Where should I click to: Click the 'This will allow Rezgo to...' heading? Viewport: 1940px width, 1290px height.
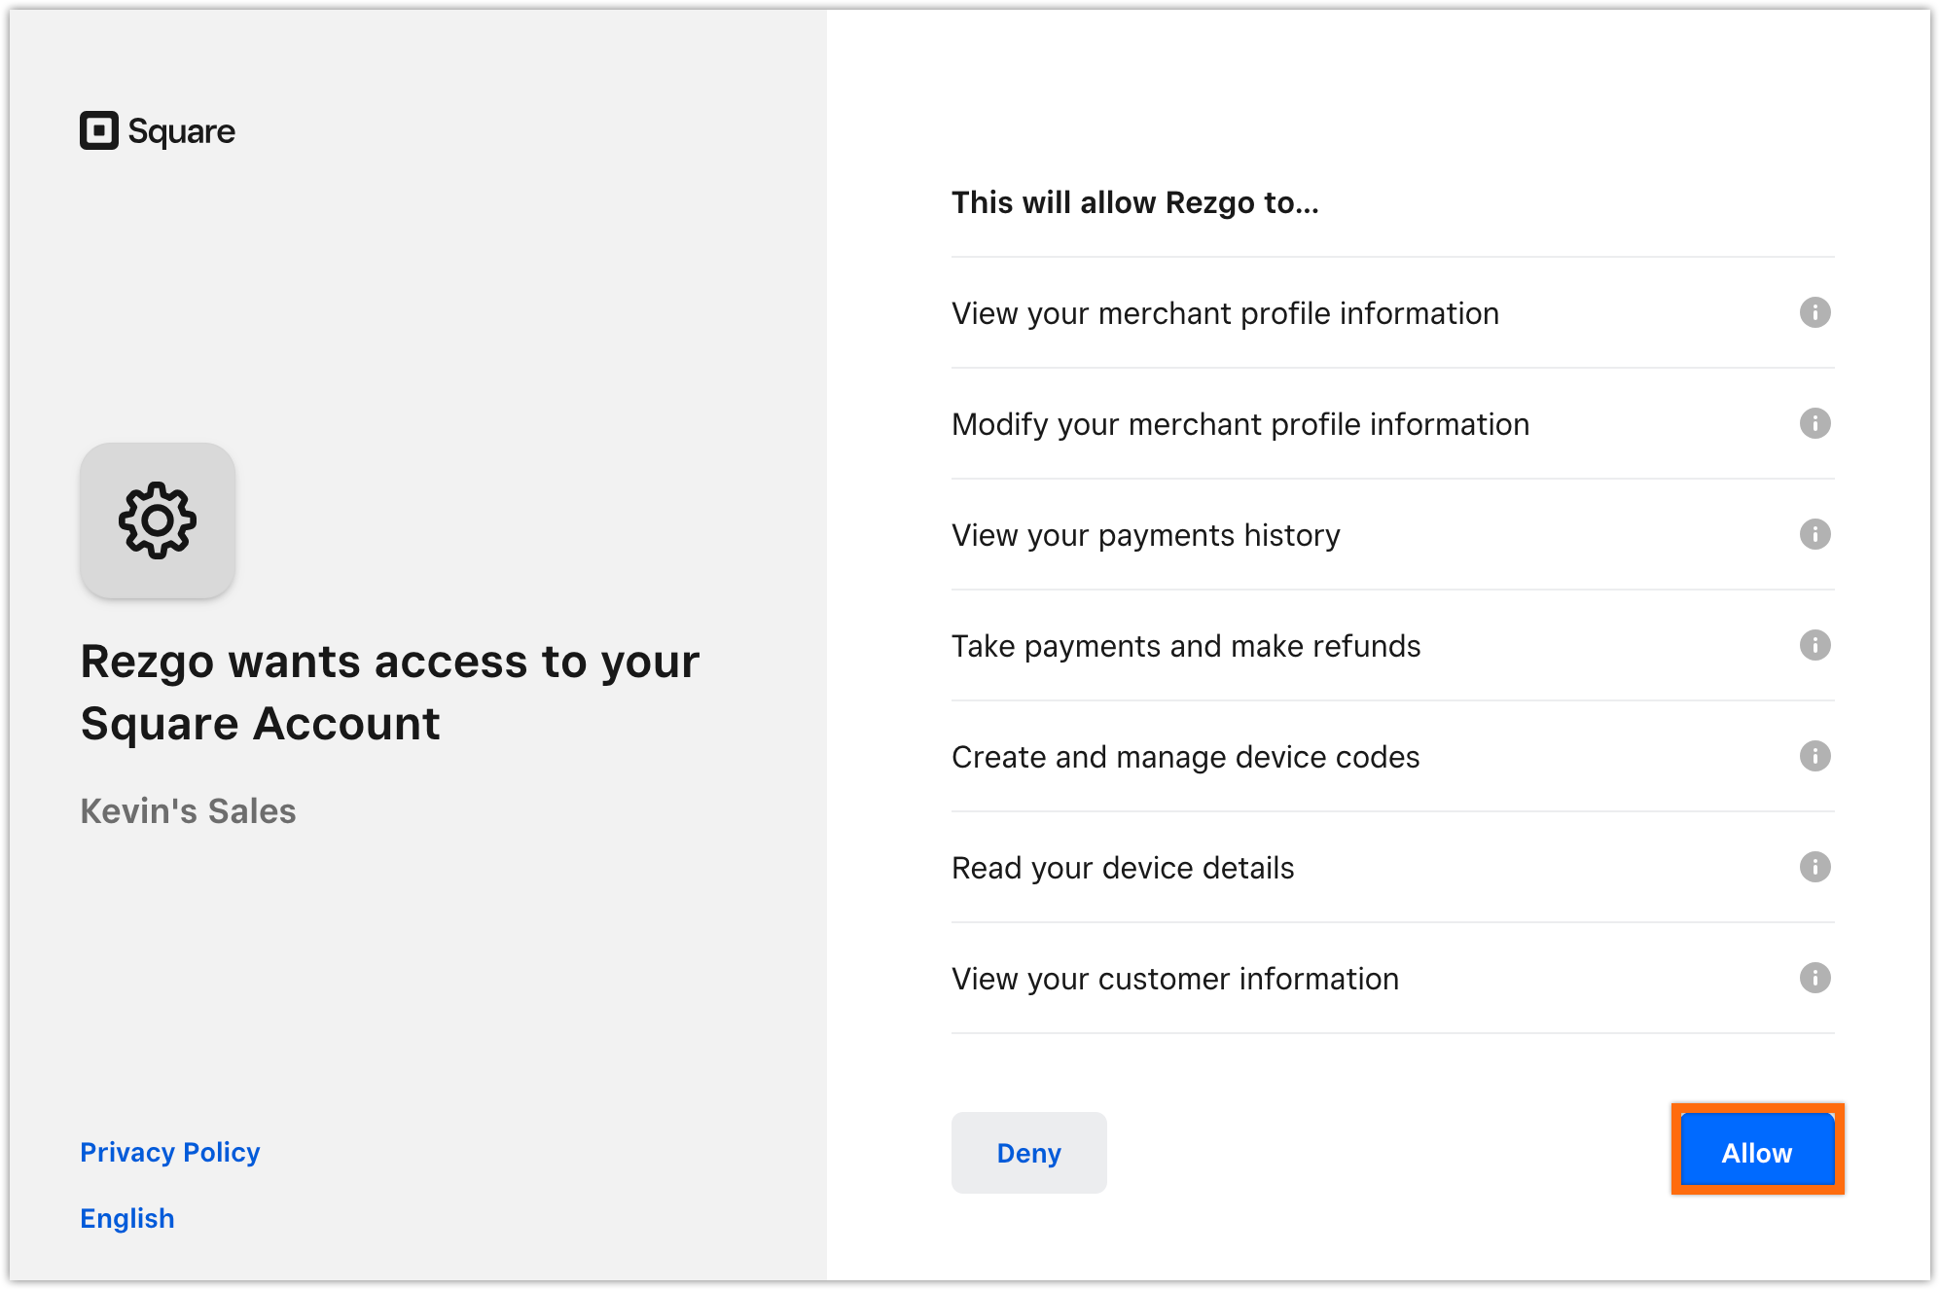[x=1135, y=202]
